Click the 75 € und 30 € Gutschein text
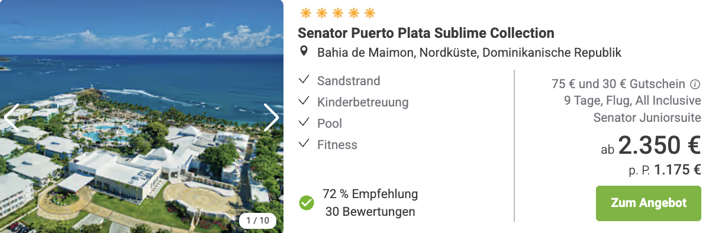The image size is (709, 233). coord(618,84)
